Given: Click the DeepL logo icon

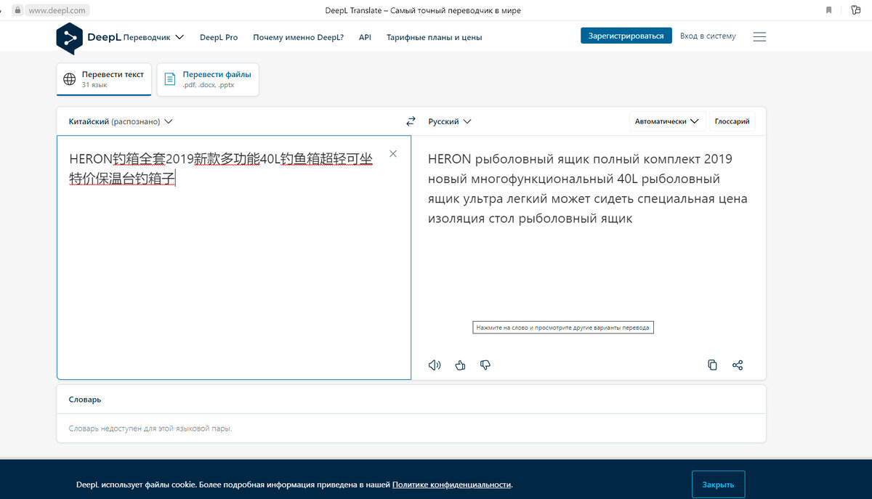Looking at the screenshot, I should click(69, 38).
